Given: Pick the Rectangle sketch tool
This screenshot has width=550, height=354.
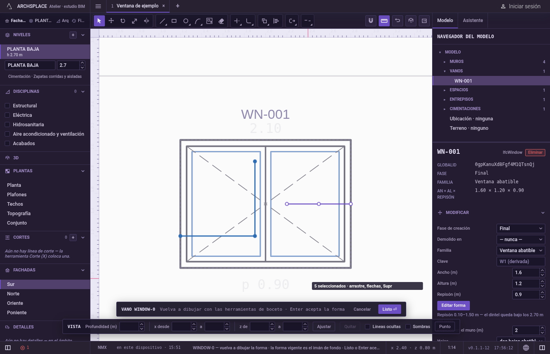Looking at the screenshot, I should click(174, 21).
